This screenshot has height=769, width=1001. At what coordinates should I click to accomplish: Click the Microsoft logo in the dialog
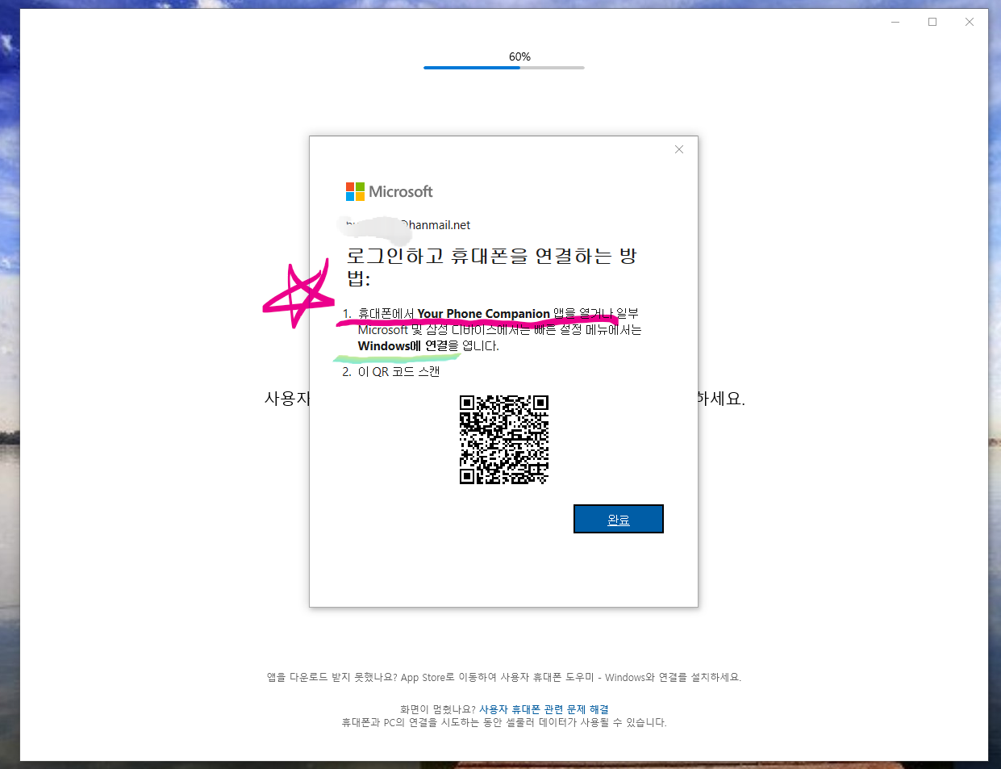pyautogui.click(x=390, y=191)
